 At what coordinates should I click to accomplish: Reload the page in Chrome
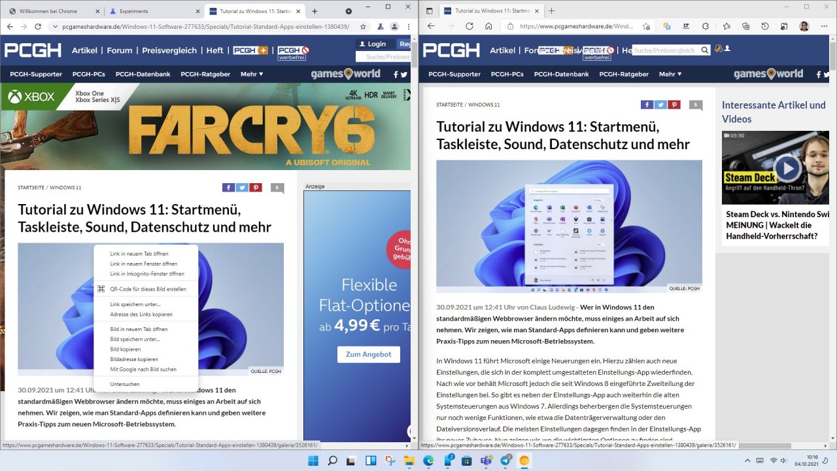click(x=38, y=26)
